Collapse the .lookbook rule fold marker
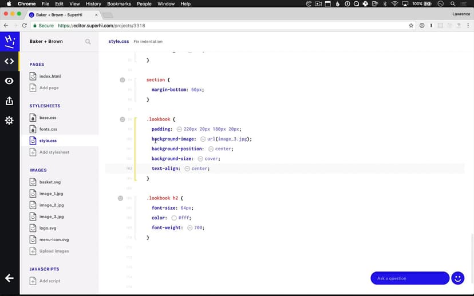 122,119
